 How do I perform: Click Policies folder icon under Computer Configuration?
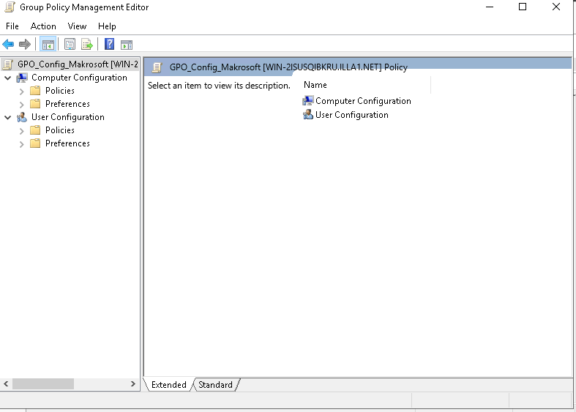pyautogui.click(x=35, y=91)
